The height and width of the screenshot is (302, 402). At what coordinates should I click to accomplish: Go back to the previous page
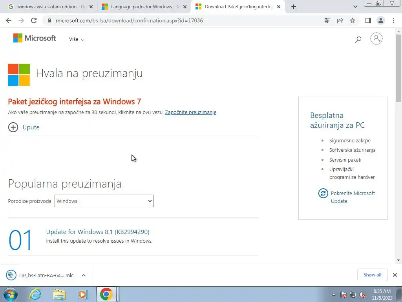tap(9, 20)
